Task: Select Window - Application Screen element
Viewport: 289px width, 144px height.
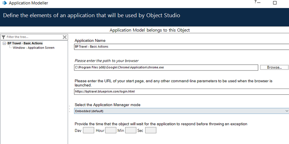Action: tap(34, 48)
